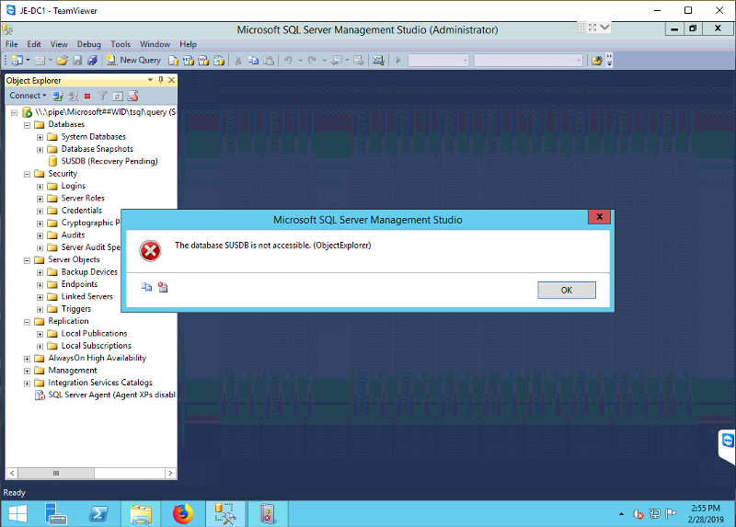Click the Filter funnel icon
This screenshot has height=527, width=736.
[x=102, y=96]
